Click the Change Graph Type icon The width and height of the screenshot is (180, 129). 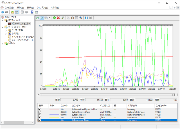tap(46, 18)
